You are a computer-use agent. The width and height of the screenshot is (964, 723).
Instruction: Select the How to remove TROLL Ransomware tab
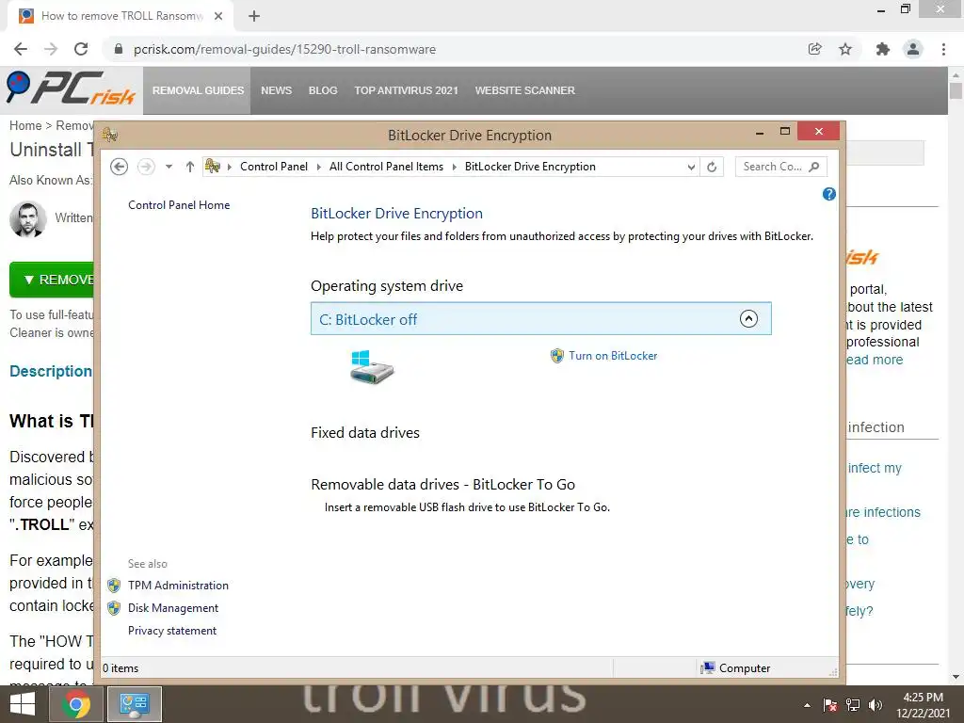pyautogui.click(x=120, y=16)
